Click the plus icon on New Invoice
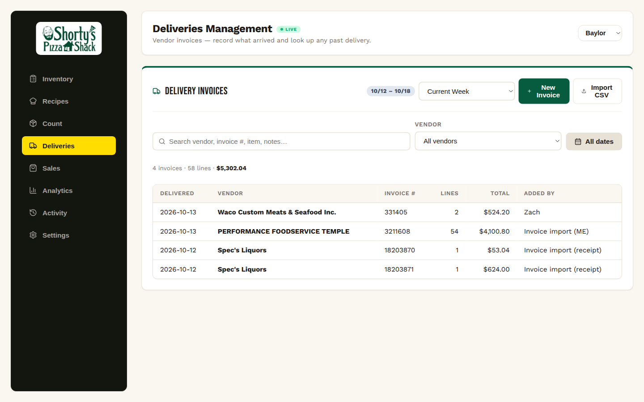 pyautogui.click(x=529, y=91)
